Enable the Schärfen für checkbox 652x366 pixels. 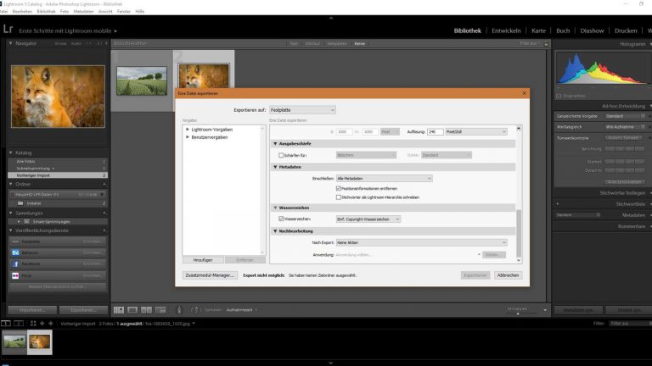(x=282, y=155)
